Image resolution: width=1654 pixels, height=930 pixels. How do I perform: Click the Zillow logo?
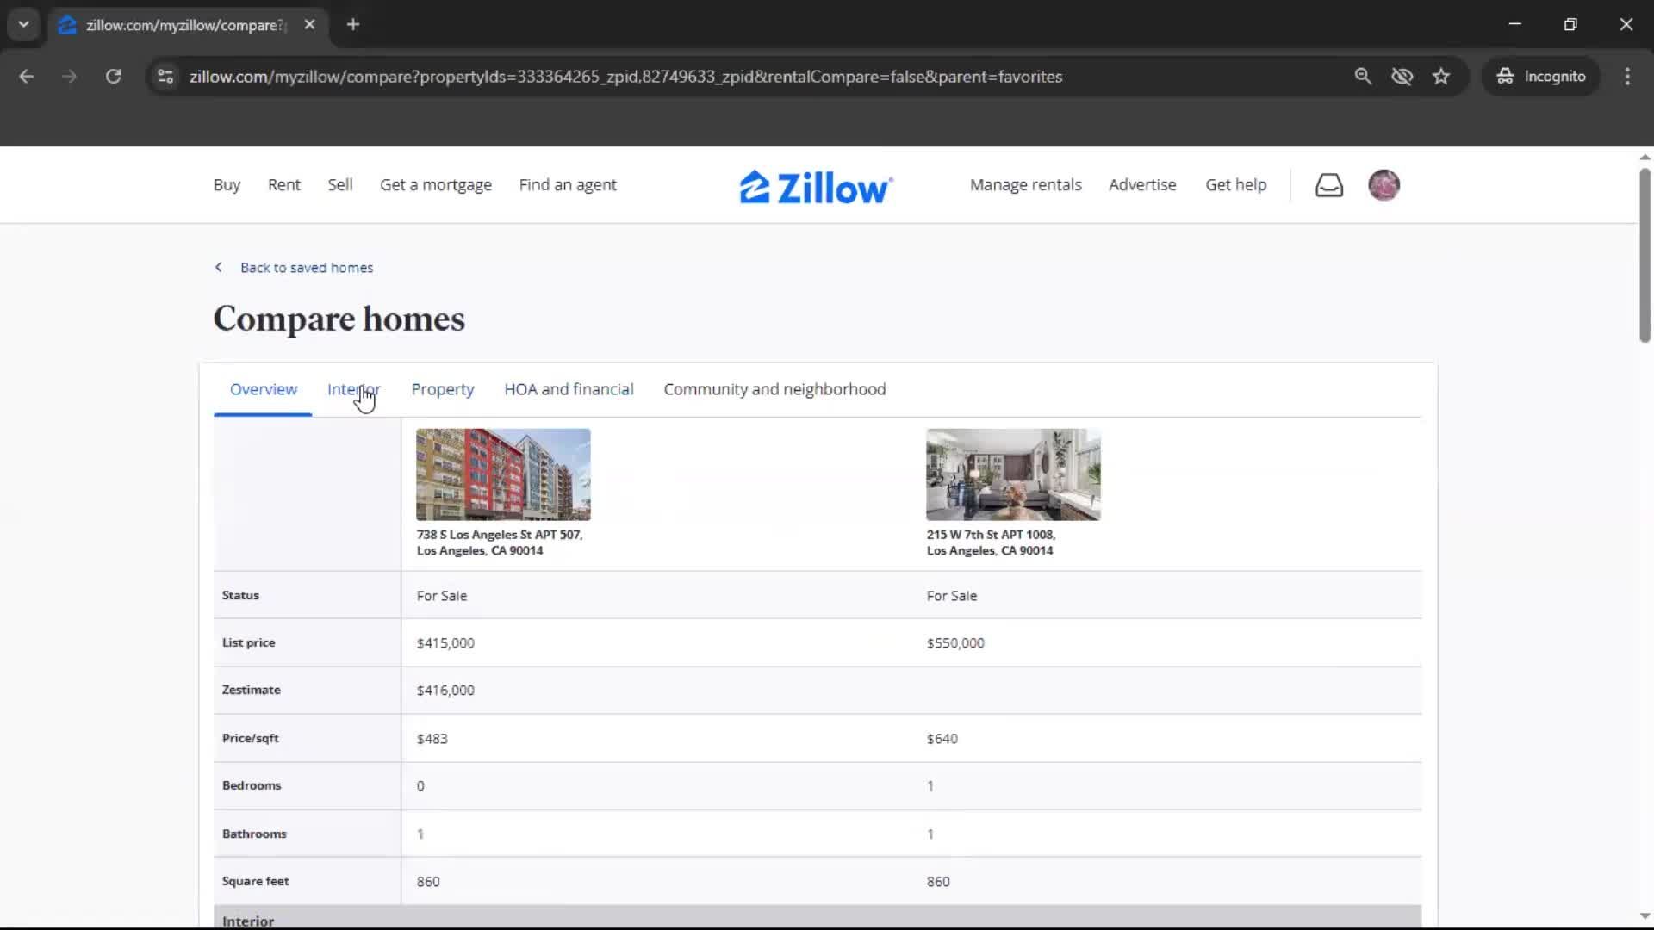816,187
